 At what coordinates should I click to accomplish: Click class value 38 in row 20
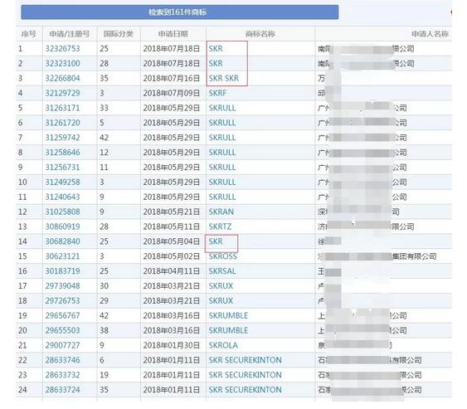104,330
